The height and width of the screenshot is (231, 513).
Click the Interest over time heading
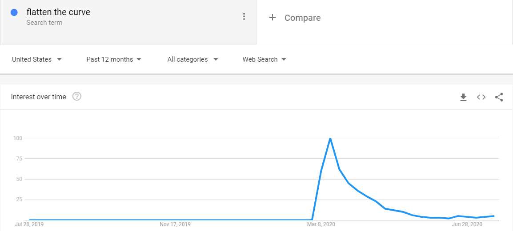coord(38,97)
